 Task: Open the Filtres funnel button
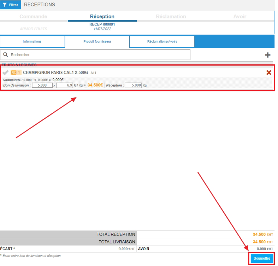point(11,5)
